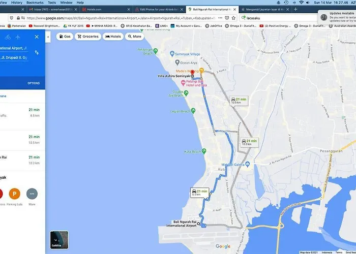Viewport: 356px width, 254px height.
Task: Click the Updates Available notification
Action: click(x=337, y=17)
